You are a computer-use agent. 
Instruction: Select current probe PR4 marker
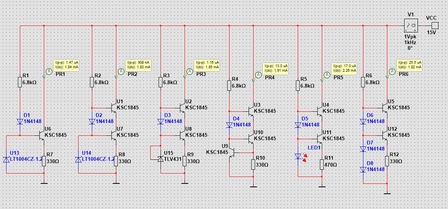[x=258, y=75]
